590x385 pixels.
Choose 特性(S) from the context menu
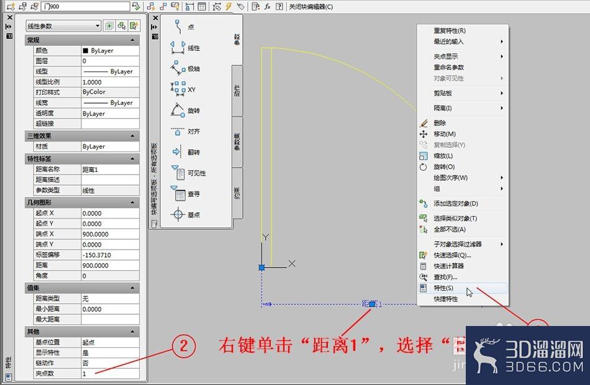[463, 288]
